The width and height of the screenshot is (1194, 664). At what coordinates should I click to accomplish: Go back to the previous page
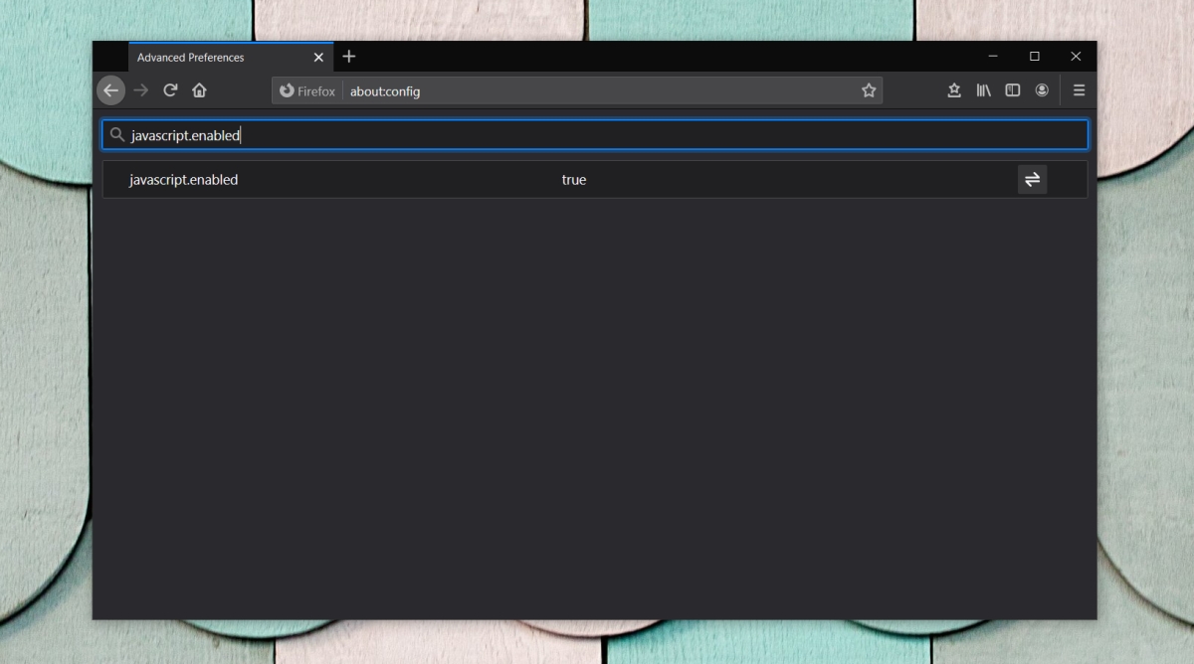(110, 90)
